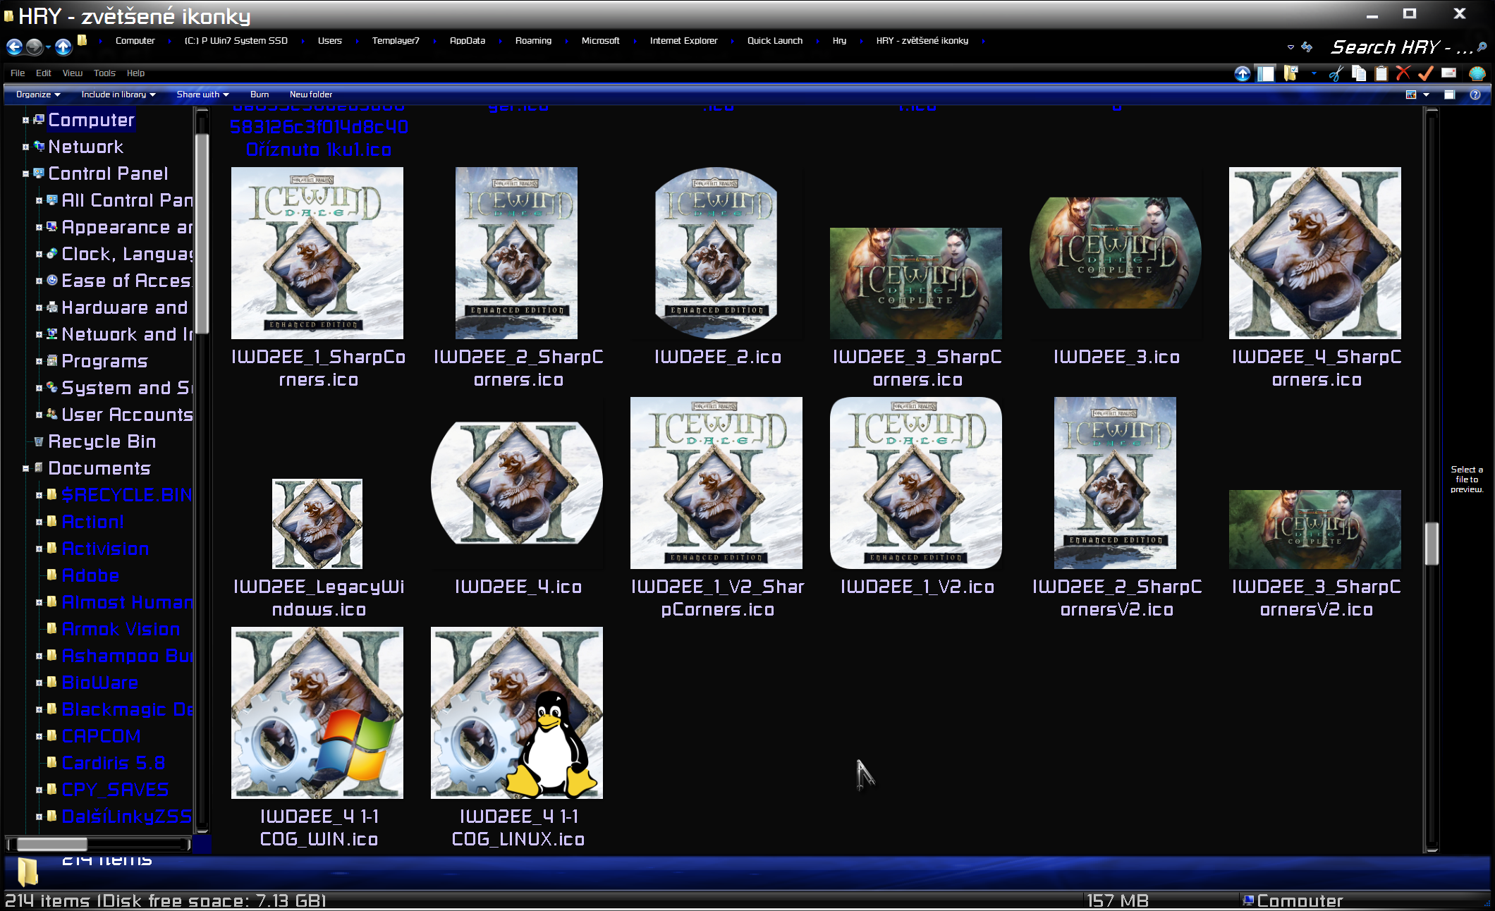Jump to Hry in the address breadcrumb
The height and width of the screenshot is (911, 1495).
coord(839,41)
